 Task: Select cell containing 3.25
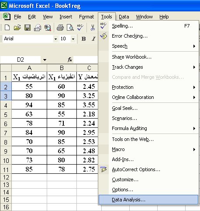(87, 96)
